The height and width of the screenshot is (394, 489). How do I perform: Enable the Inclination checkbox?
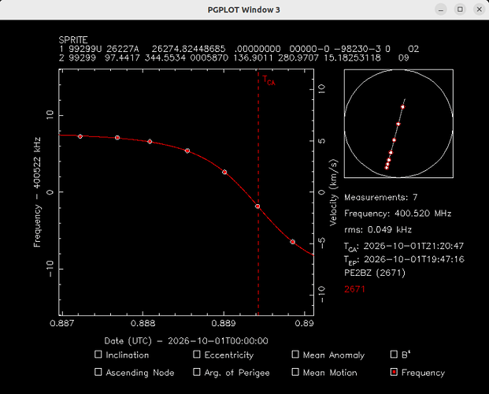[x=98, y=355]
